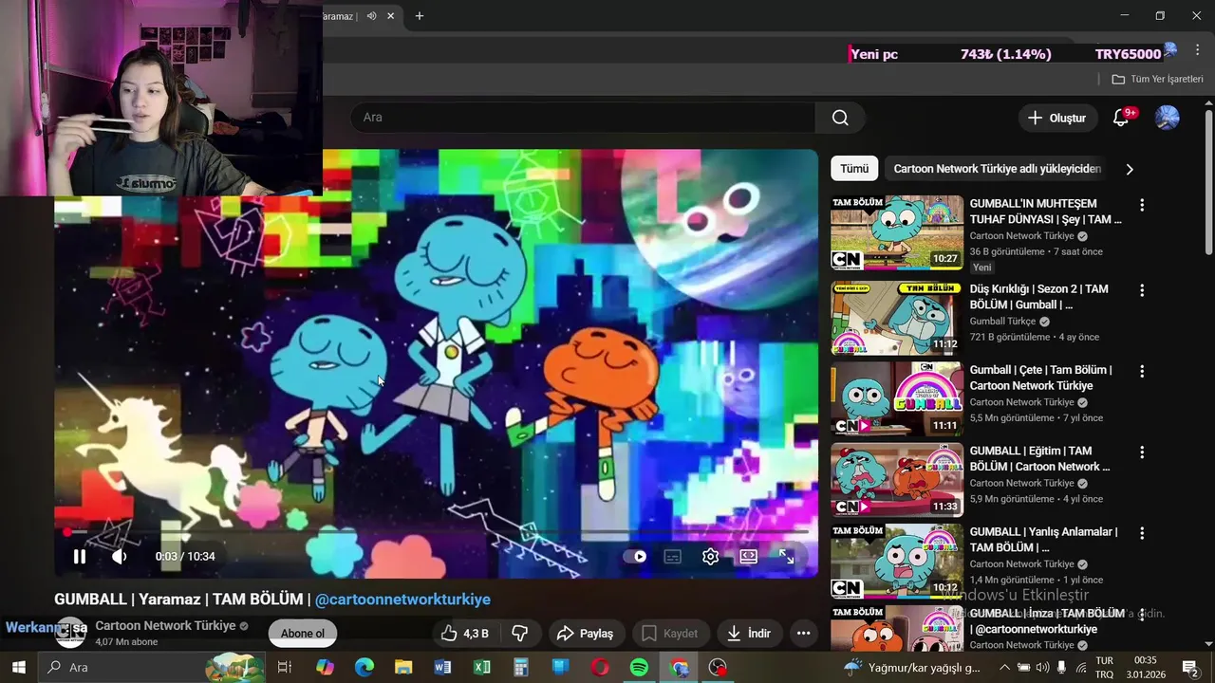Click the Paylaş share button
The height and width of the screenshot is (683, 1215).
585,634
